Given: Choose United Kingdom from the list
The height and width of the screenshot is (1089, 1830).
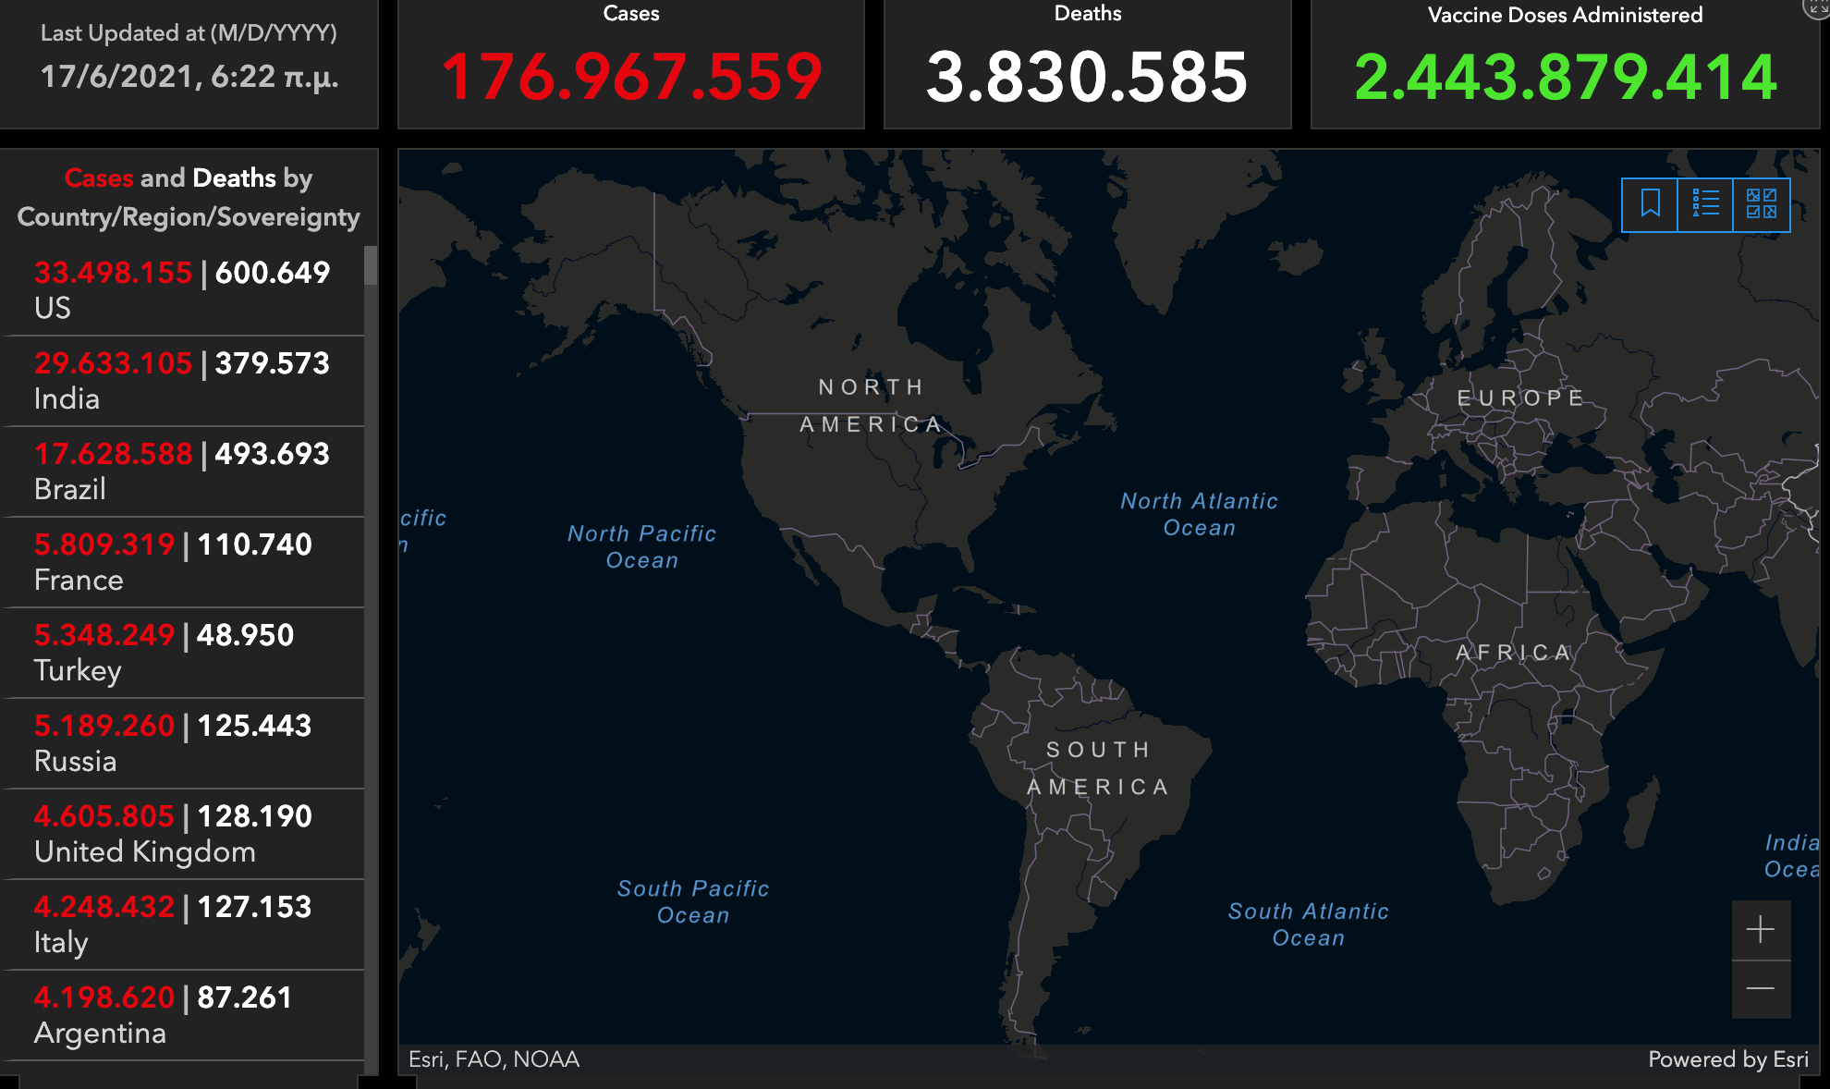Looking at the screenshot, I should click(182, 833).
